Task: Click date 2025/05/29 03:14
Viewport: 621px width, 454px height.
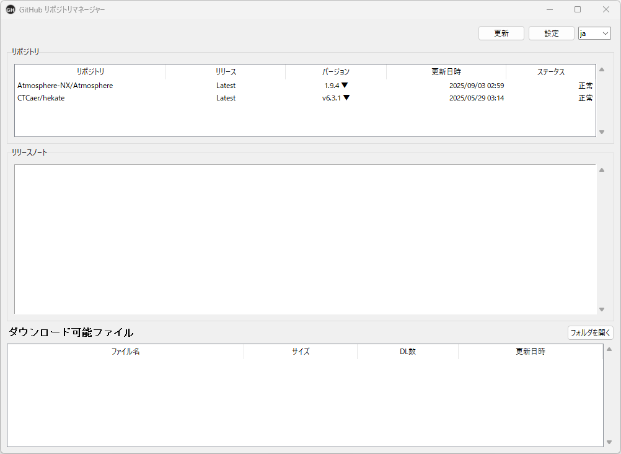Action: tap(477, 98)
